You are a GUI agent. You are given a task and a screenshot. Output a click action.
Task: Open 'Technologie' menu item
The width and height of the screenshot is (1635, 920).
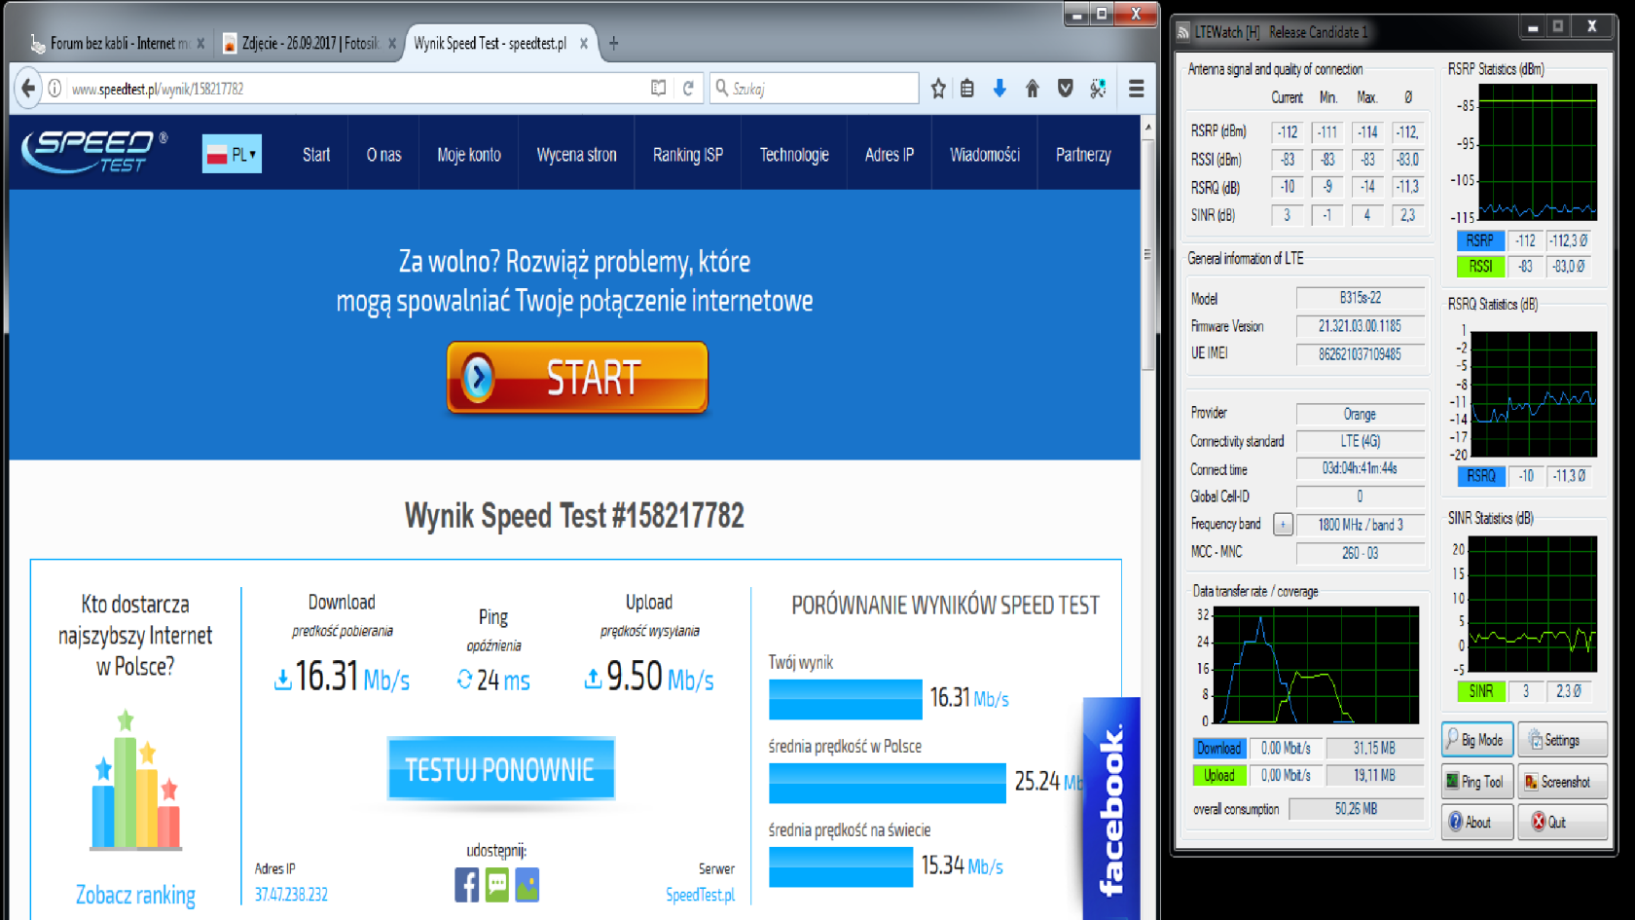click(x=794, y=155)
